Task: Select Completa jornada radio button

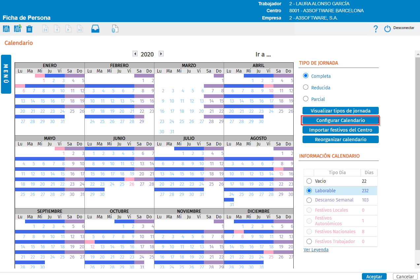Action: [306, 76]
